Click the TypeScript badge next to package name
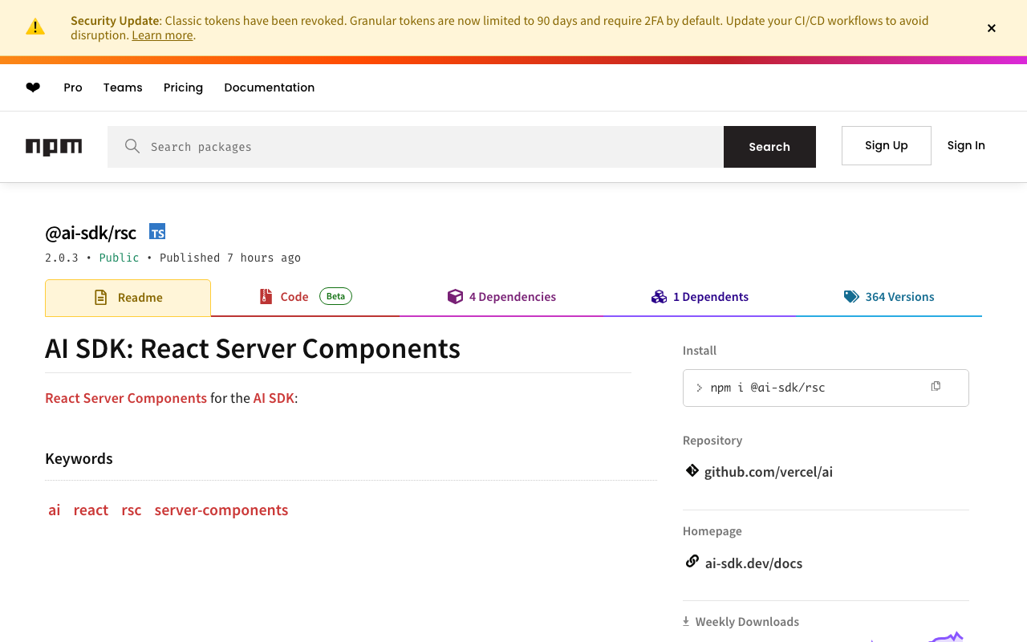The height and width of the screenshot is (642, 1027). (x=157, y=232)
